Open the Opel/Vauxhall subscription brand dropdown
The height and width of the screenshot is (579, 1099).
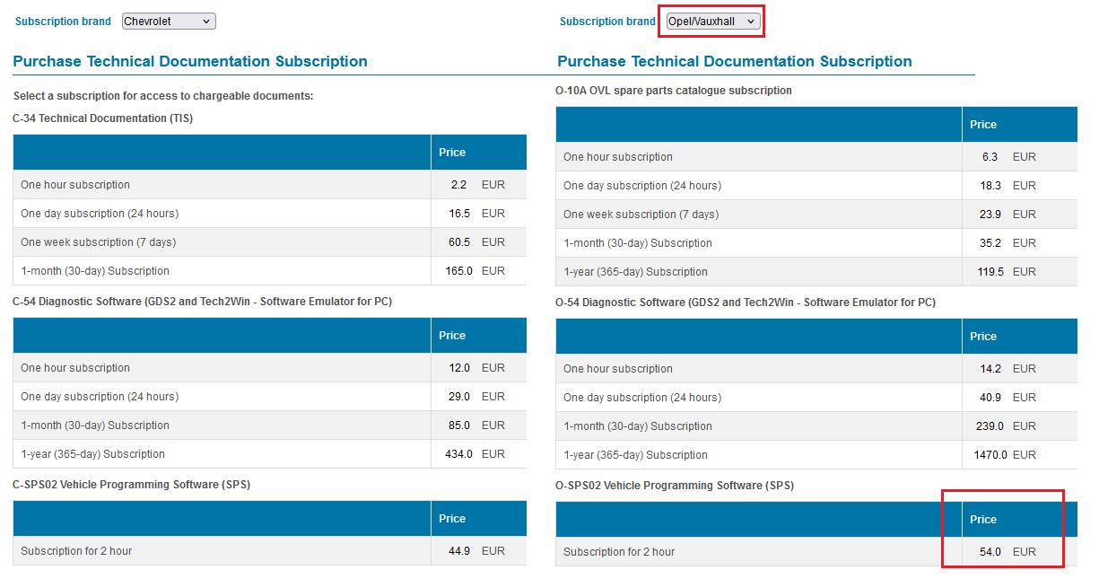[713, 22]
